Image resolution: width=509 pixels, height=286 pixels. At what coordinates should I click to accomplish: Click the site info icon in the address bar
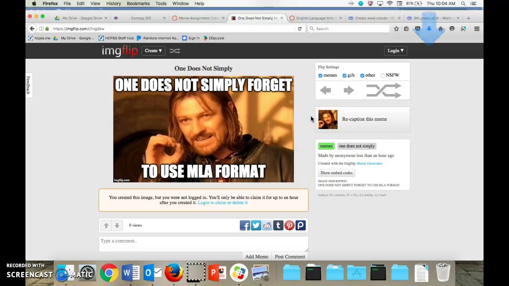(41, 29)
